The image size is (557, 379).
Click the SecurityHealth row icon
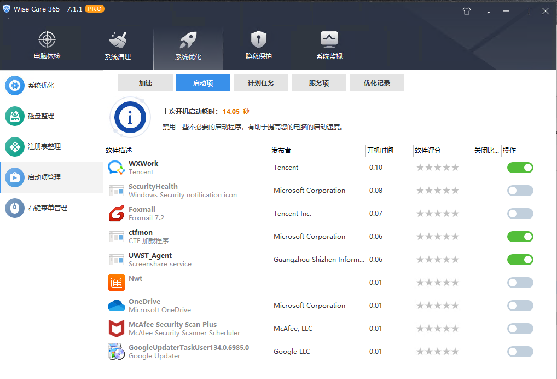(x=117, y=191)
